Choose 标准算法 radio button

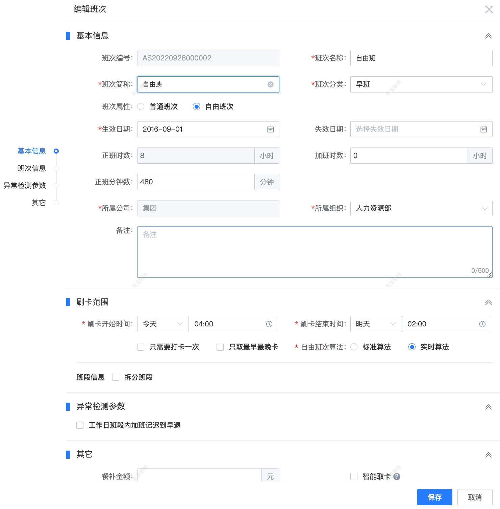coord(354,347)
